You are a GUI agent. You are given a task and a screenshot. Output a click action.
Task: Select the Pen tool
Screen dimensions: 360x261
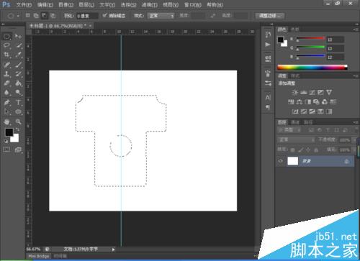pyautogui.click(x=6, y=102)
